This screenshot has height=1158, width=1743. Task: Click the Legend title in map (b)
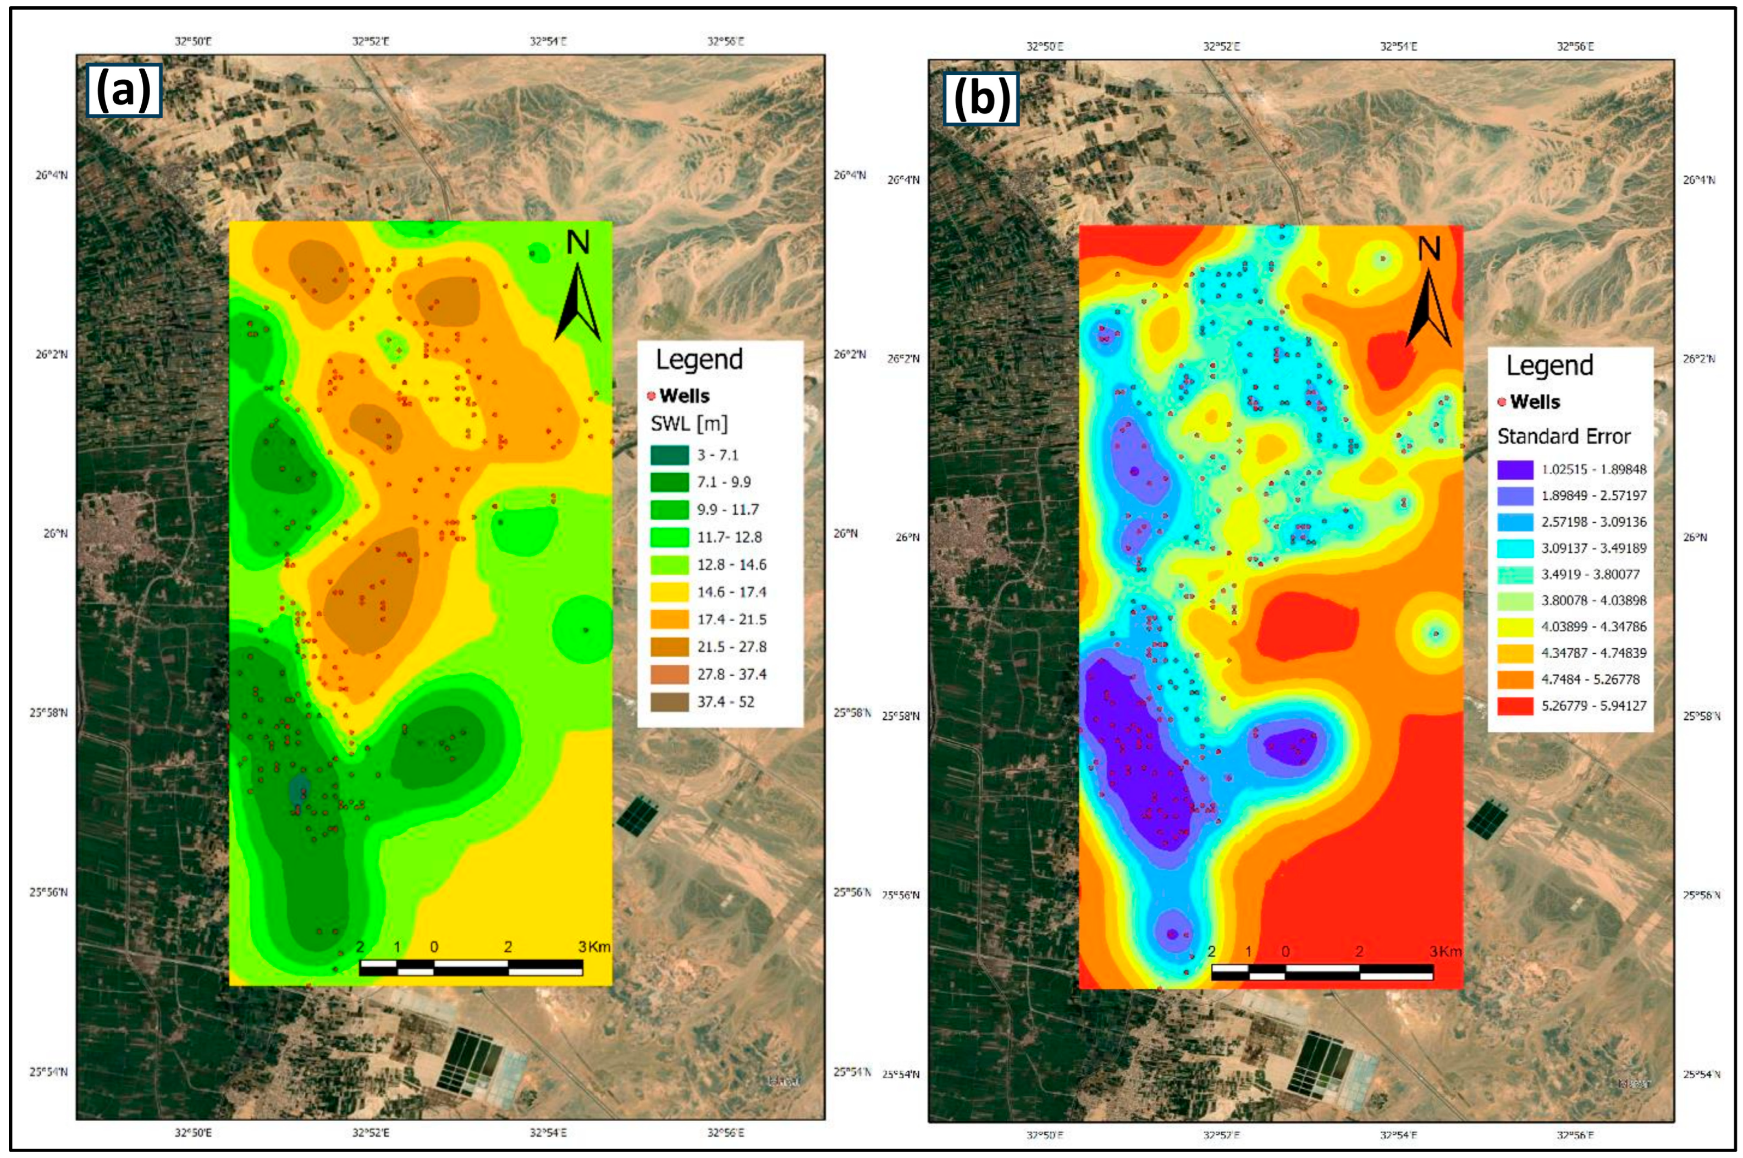[1549, 366]
